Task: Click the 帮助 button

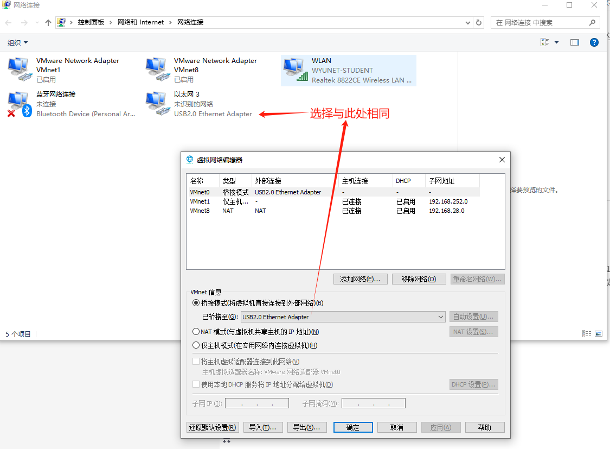Action: coord(485,427)
